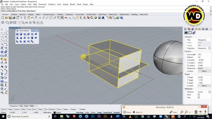Open the File menu
The image size is (212, 119).
2,4
